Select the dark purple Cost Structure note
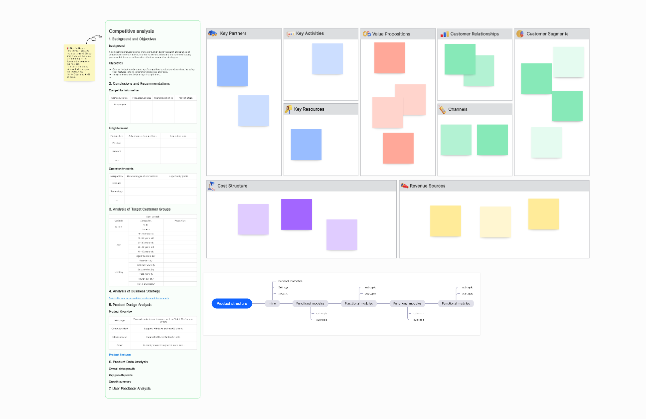 [x=297, y=214]
